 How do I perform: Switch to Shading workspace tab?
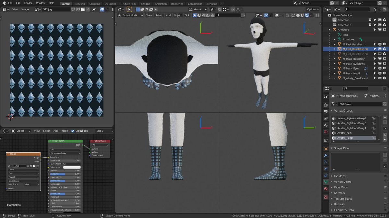(146, 4)
